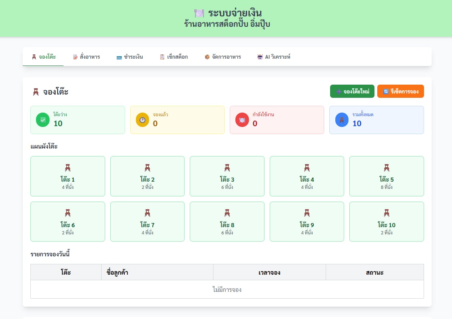
Task: Click the chair icon on โต๊ะ 8 card
Action: coord(227,214)
